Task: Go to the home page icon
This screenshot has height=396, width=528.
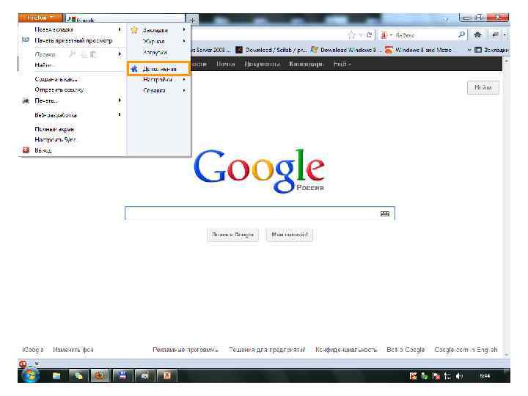Action: point(477,34)
